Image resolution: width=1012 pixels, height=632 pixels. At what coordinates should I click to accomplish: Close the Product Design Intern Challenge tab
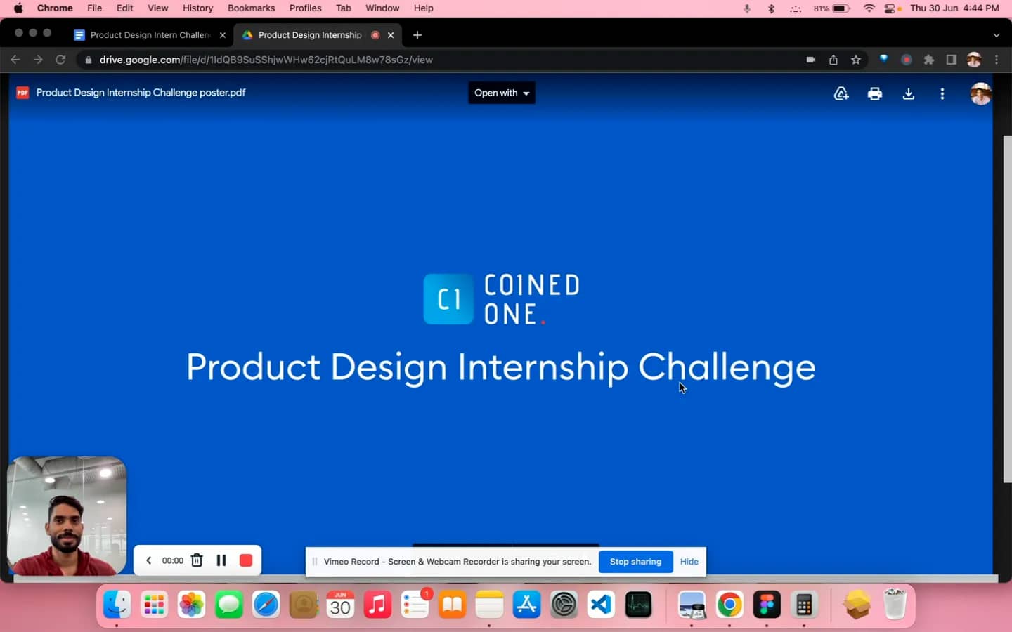(x=223, y=35)
